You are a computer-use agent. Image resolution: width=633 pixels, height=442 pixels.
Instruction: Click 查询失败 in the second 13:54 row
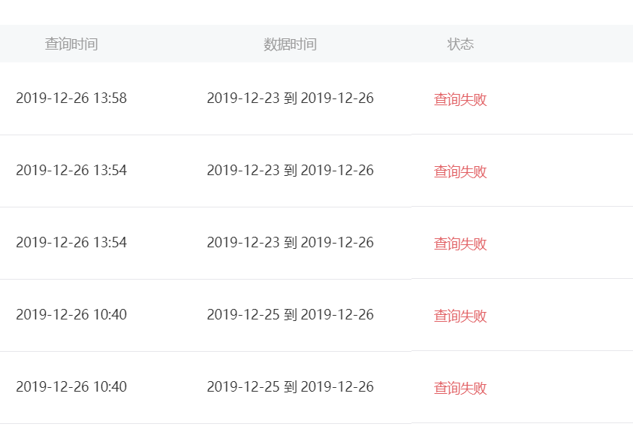460,244
